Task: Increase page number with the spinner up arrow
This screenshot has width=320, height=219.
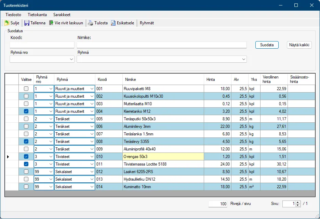Action: click(298, 202)
